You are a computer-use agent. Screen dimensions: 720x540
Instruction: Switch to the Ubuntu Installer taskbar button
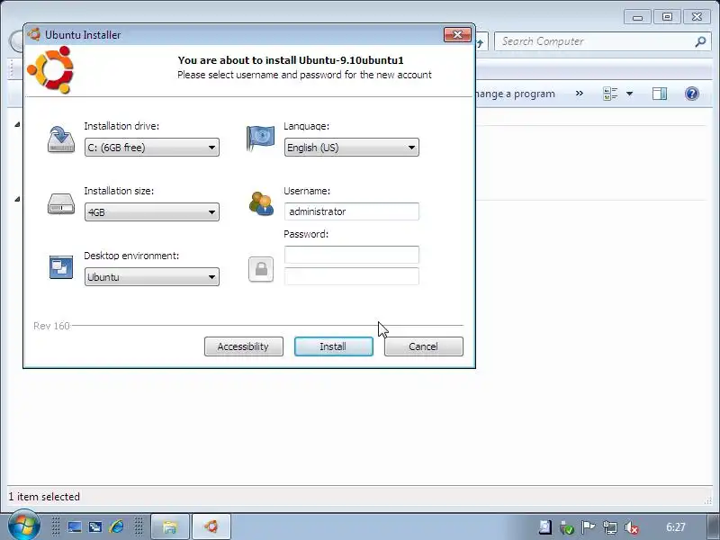[211, 526]
